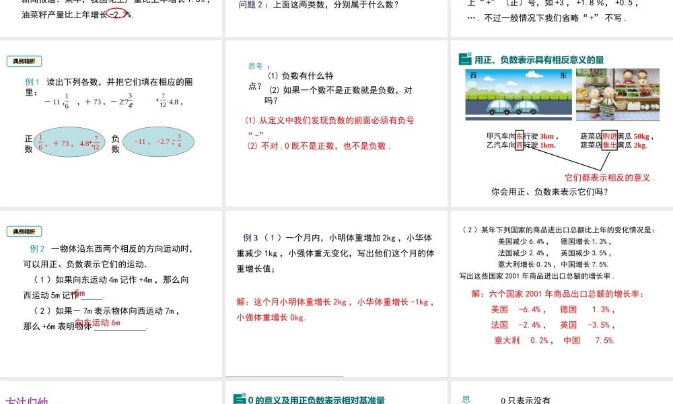Click the question 你会用正、负数来表示它们吗？
This screenshot has width=673, height=404.
click(x=550, y=192)
